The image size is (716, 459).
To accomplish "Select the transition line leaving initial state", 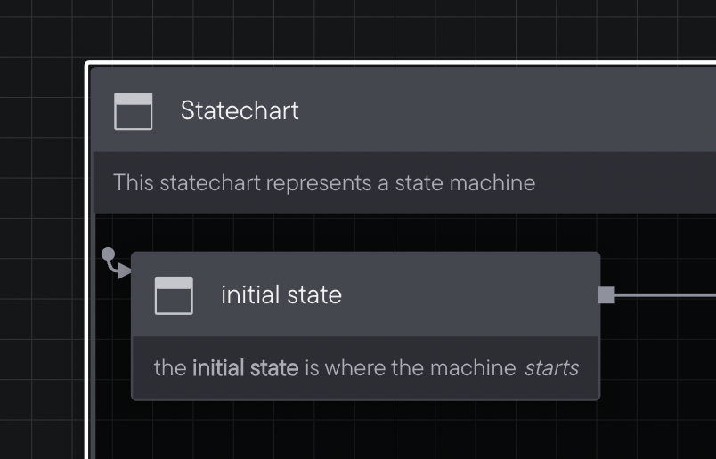I will pyautogui.click(x=666, y=295).
